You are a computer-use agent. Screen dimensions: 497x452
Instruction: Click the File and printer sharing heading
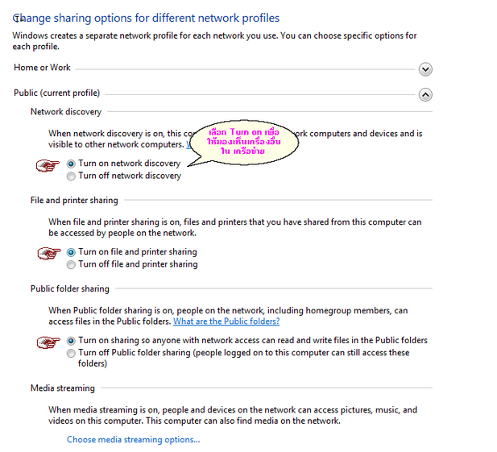(x=74, y=201)
